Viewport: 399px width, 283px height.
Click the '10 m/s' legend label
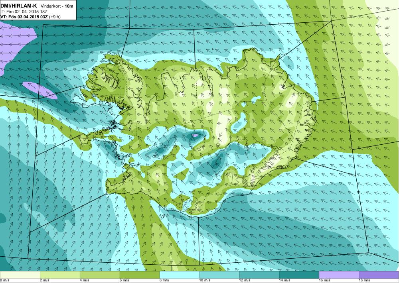pos(205,280)
